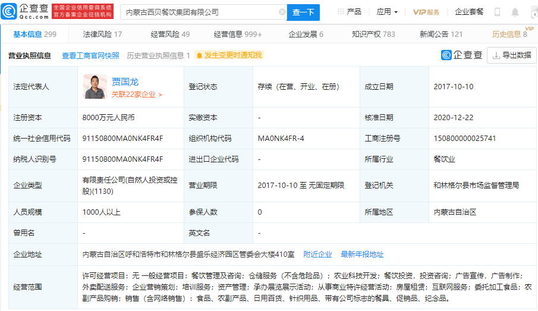Click the company name search input field

pos(203,12)
